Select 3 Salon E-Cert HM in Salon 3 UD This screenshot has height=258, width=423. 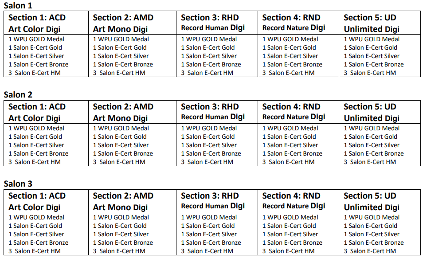tap(370, 251)
